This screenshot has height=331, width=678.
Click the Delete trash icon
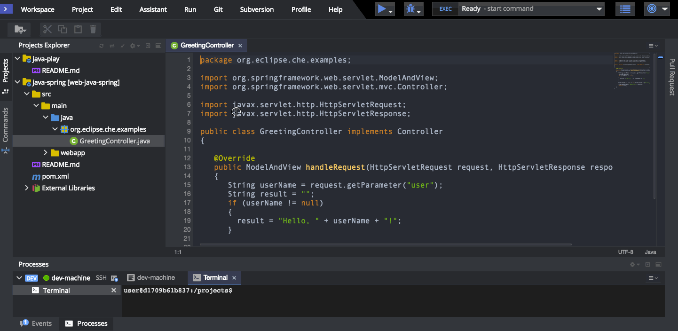93,29
